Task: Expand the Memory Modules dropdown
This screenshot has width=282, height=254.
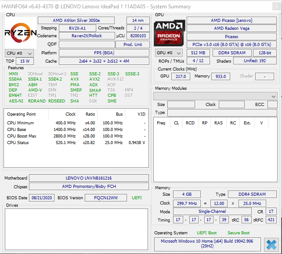Action: tap(215, 96)
